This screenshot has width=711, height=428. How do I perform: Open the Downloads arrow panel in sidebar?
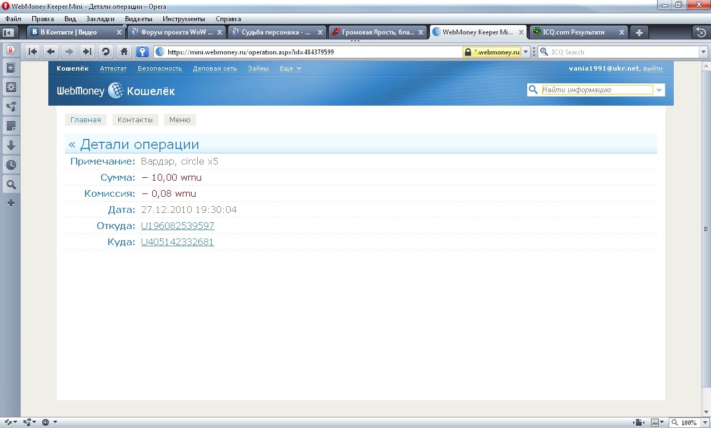[11, 146]
